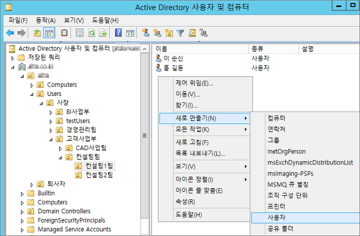Click the 이 순신 user icon
This screenshot has width=360, height=236.
coord(159,58)
